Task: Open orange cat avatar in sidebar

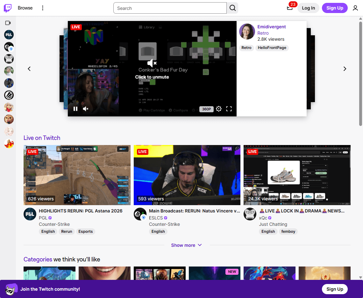Action: [9, 119]
